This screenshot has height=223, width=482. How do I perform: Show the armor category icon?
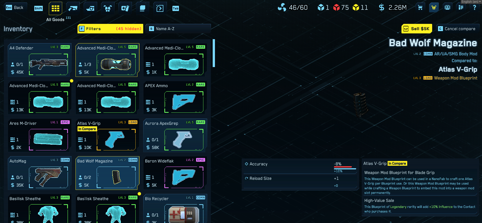[x=108, y=9]
